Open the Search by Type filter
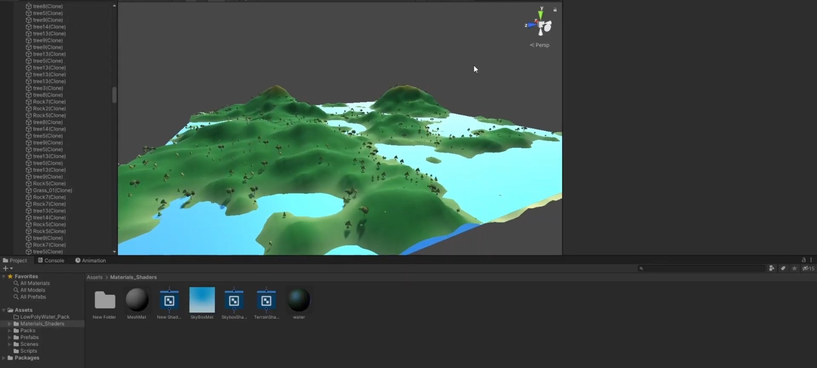Viewport: 817px width, 368px height. tap(771, 268)
